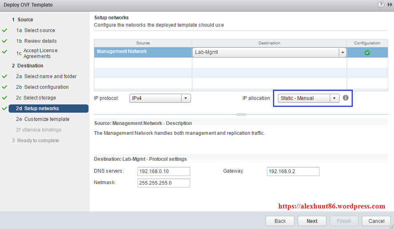Viewport: 394px width, 229px height.
Task: Open step 2b Select configuration
Action: [46, 87]
